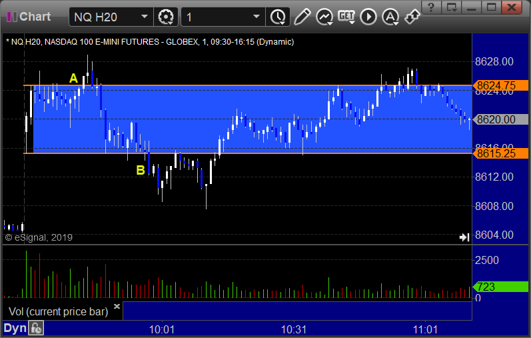Open the symbol settings gear icon
Screen dimensions: 531x338
[x=166, y=17]
